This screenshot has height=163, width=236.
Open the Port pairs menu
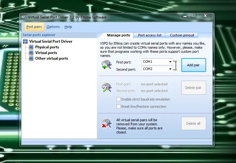34,27
